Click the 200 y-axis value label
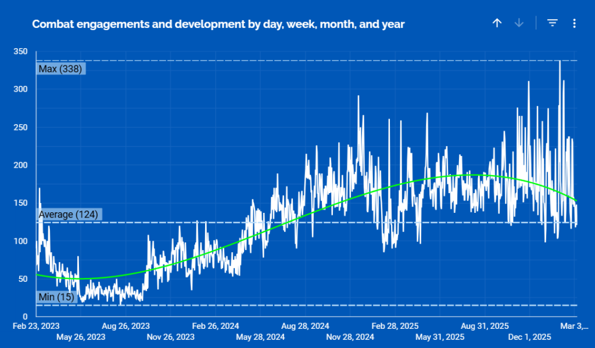Screen dimensions: 595x348 point(21,165)
